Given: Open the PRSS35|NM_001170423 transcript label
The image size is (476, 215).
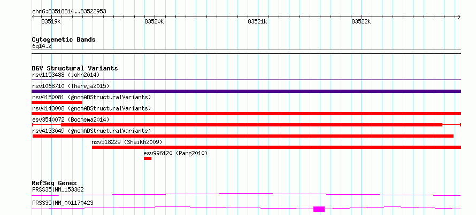Looking at the screenshot, I should pos(63,203).
